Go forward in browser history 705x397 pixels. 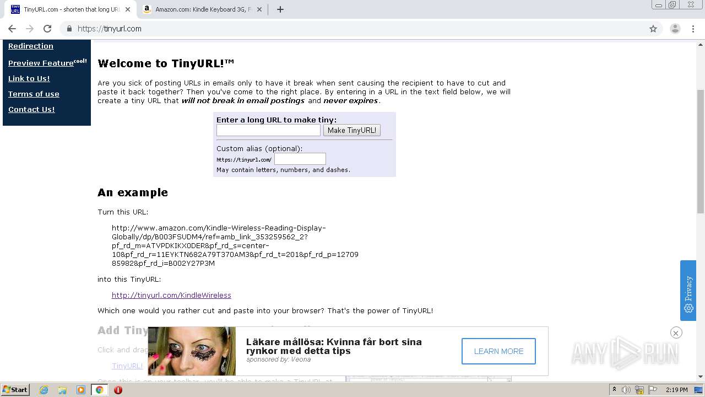(30, 29)
